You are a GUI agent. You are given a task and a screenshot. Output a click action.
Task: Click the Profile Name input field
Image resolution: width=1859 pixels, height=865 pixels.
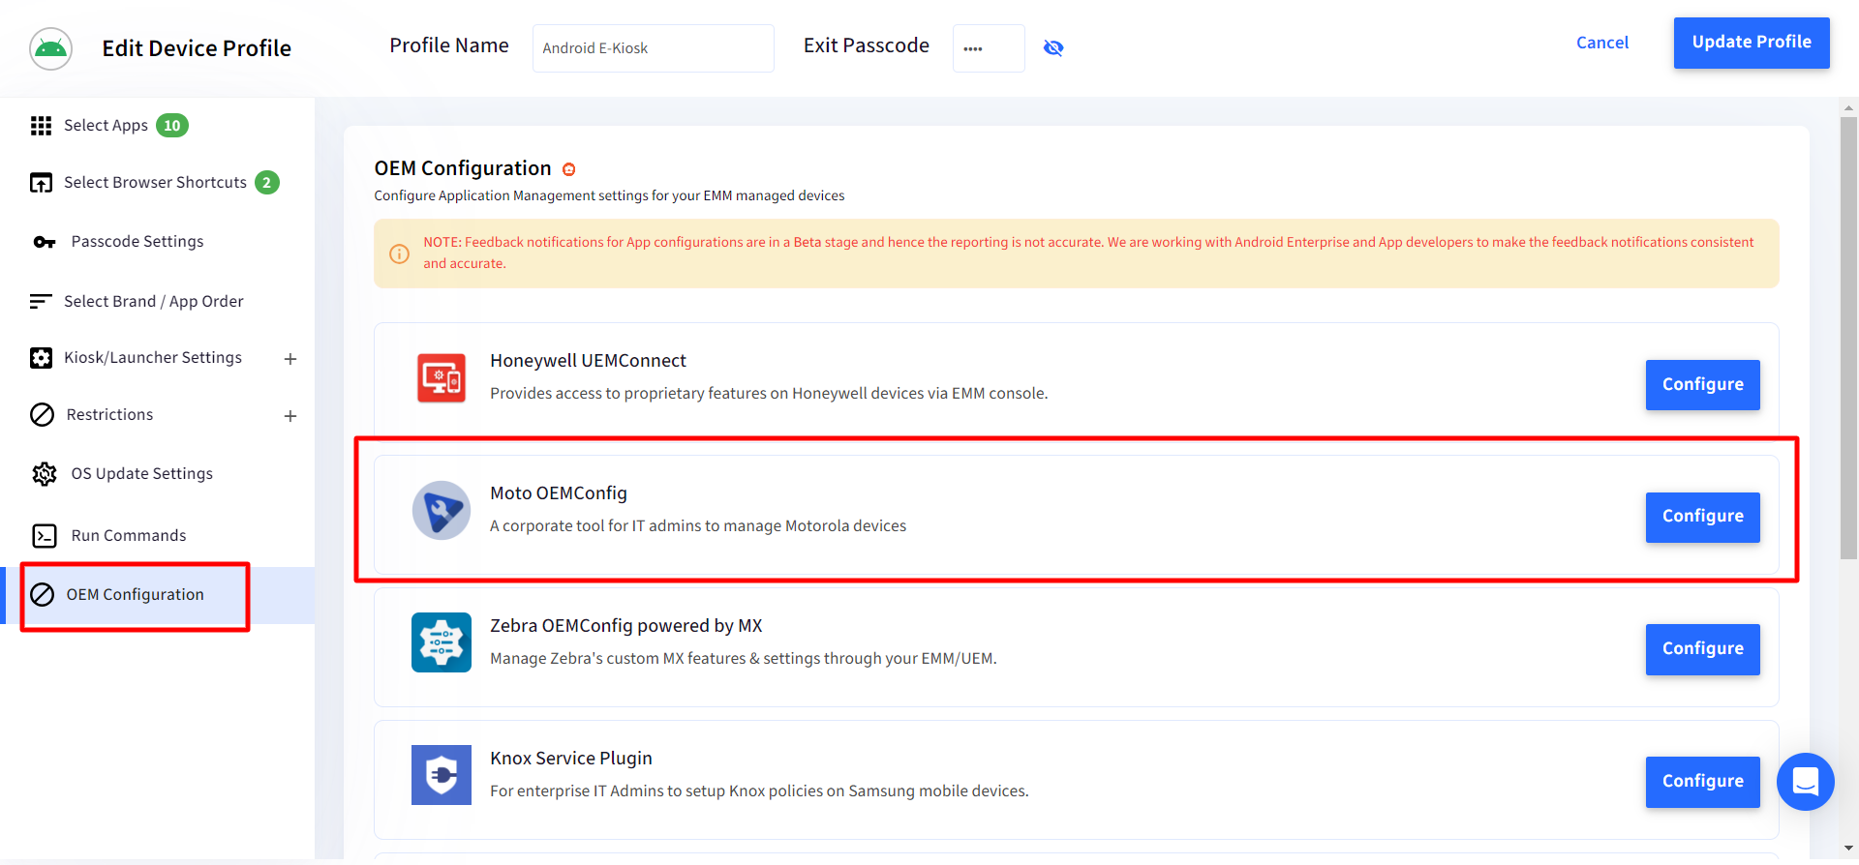[x=654, y=48]
